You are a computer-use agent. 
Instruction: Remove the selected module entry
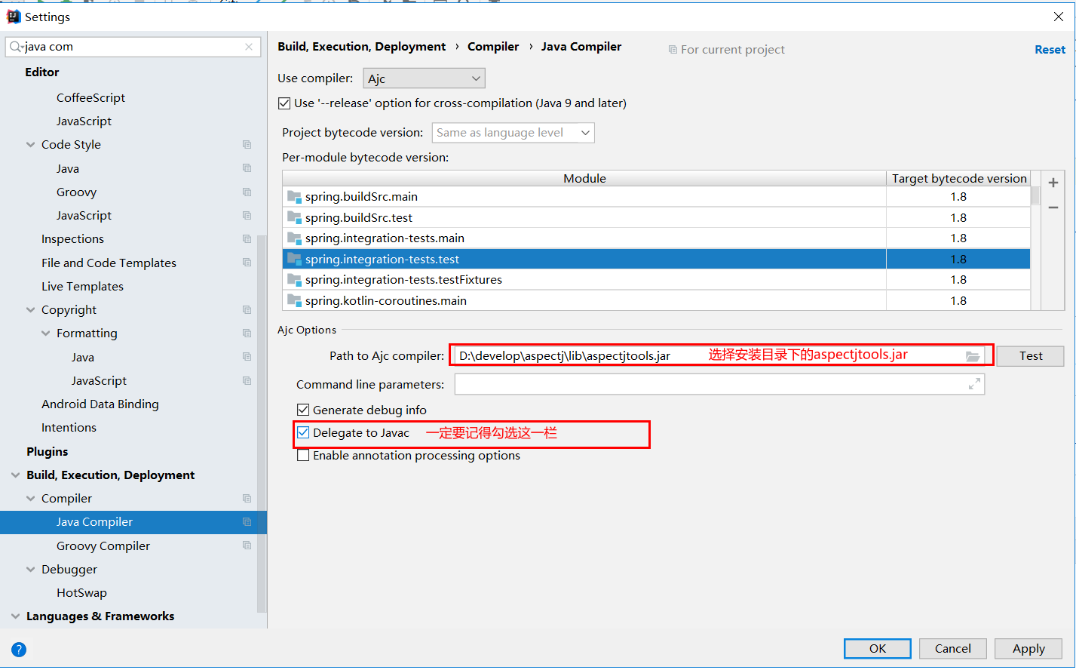[1053, 207]
